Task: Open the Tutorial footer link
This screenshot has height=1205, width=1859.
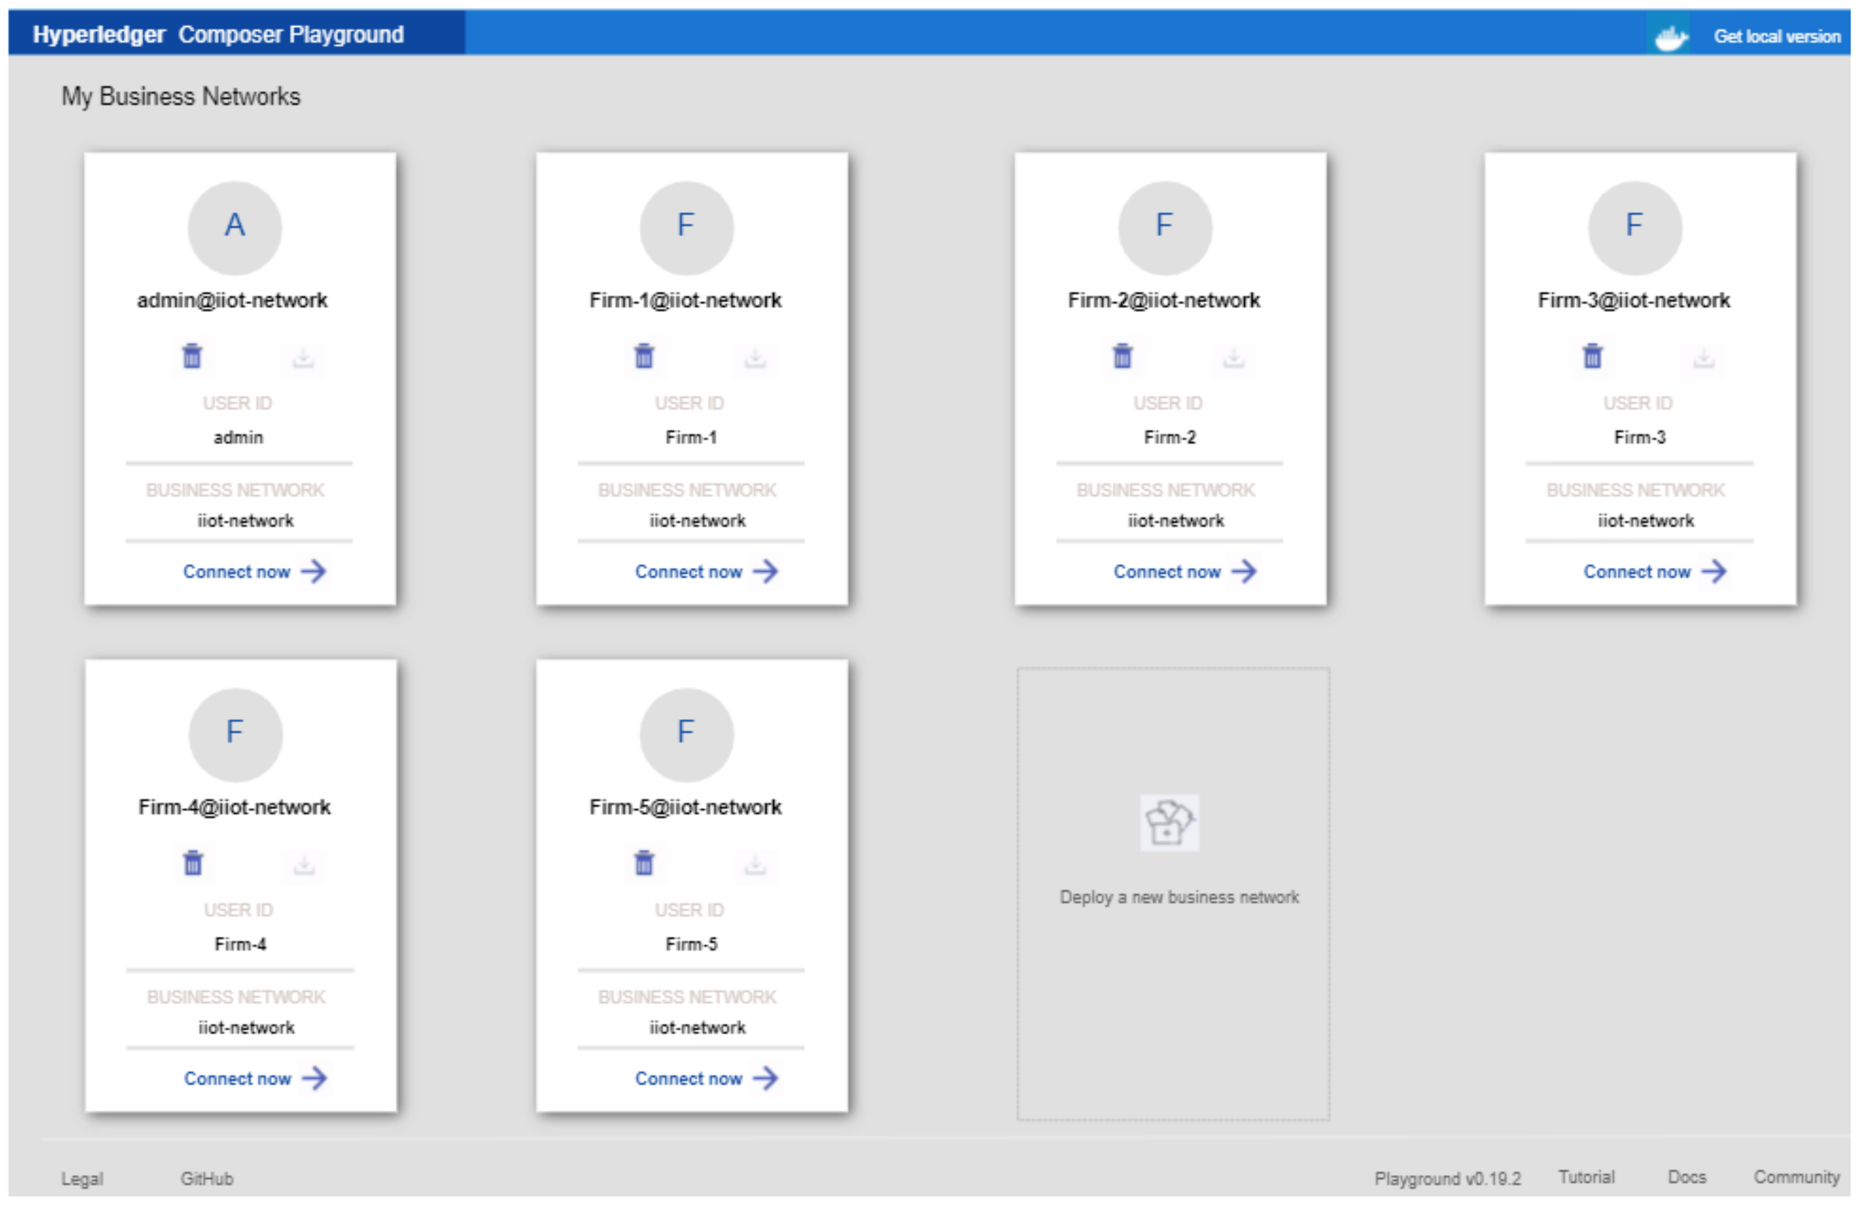Action: [x=1586, y=1177]
